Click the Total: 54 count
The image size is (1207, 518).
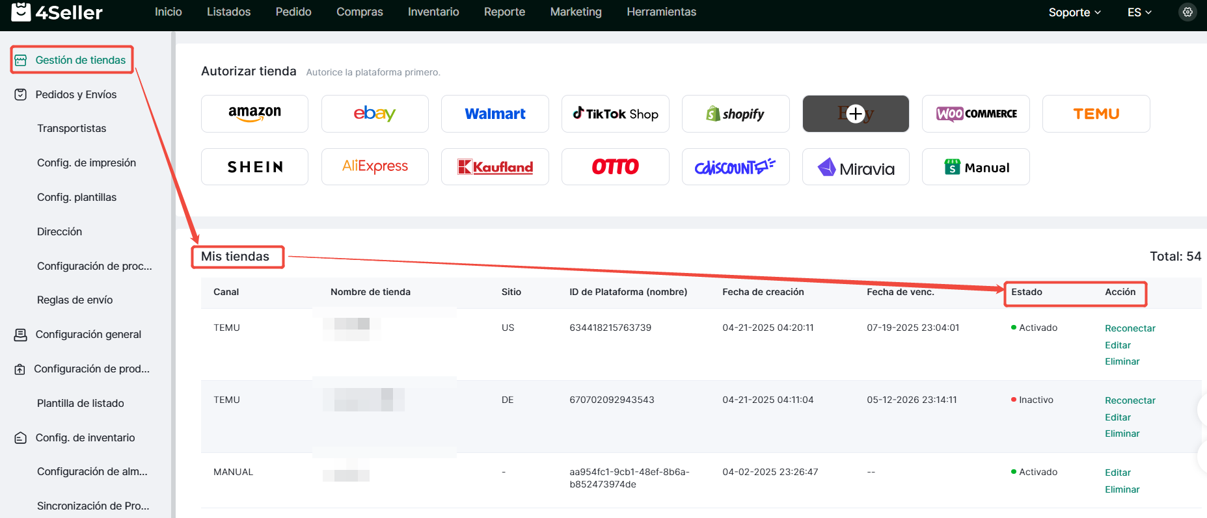click(x=1175, y=256)
